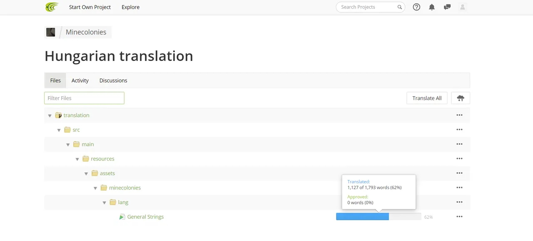The height and width of the screenshot is (241, 533).
Task: Collapse the minecolonies folder arrow
Action: pyautogui.click(x=95, y=188)
